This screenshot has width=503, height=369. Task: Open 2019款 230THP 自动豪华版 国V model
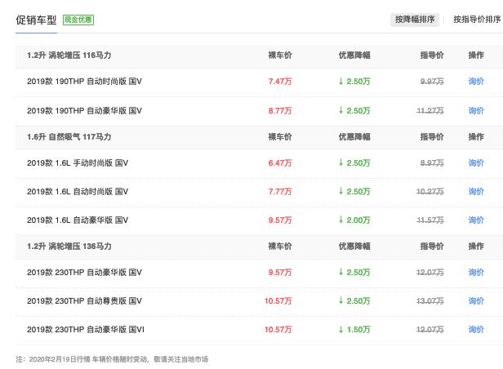point(84,273)
